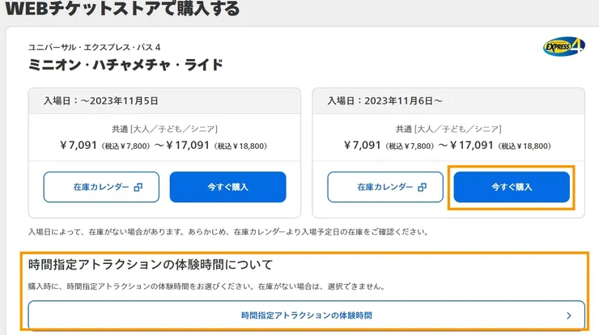Click header 入場日：～2023年11月5日
The image size is (599, 335).
pyautogui.click(x=101, y=101)
